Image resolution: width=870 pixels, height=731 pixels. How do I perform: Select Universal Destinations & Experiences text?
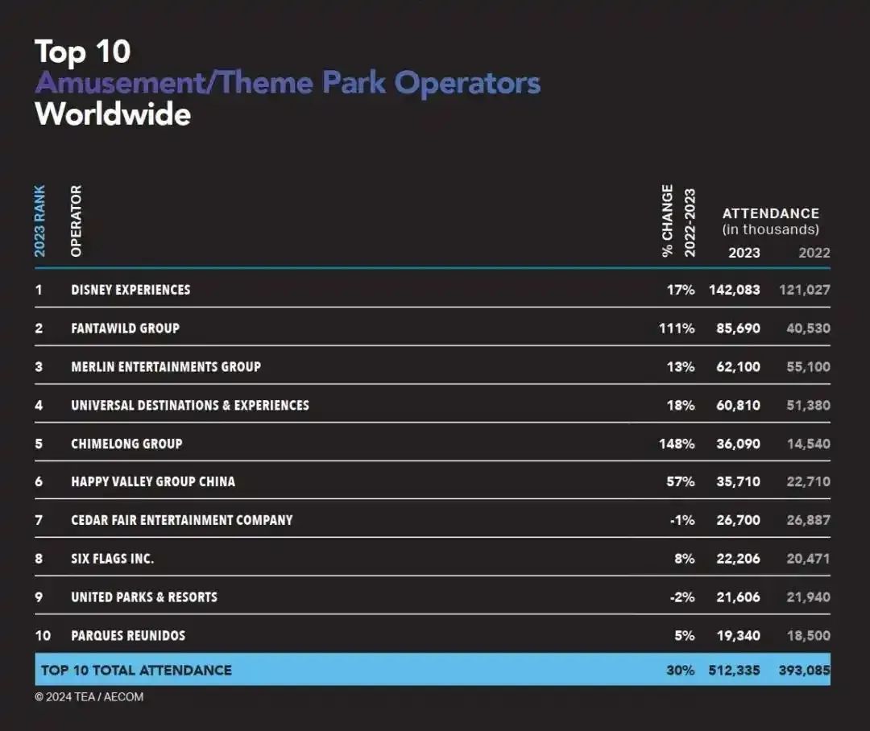point(189,405)
